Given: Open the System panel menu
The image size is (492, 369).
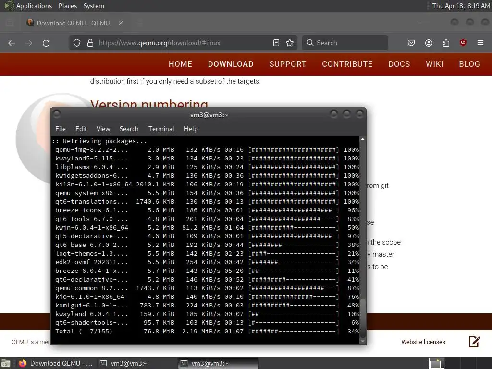Looking at the screenshot, I should [x=94, y=6].
